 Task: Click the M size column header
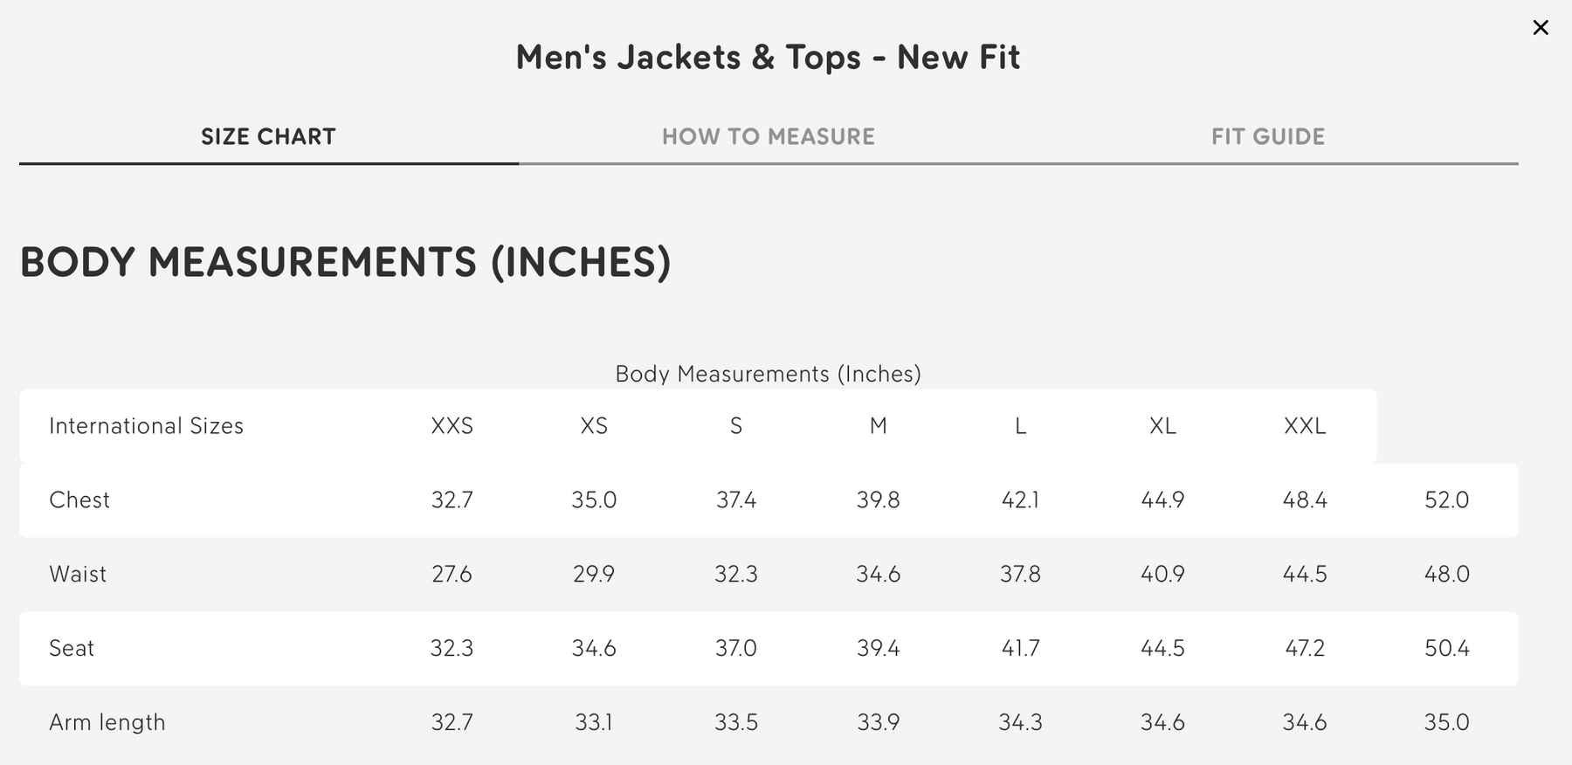(x=878, y=426)
